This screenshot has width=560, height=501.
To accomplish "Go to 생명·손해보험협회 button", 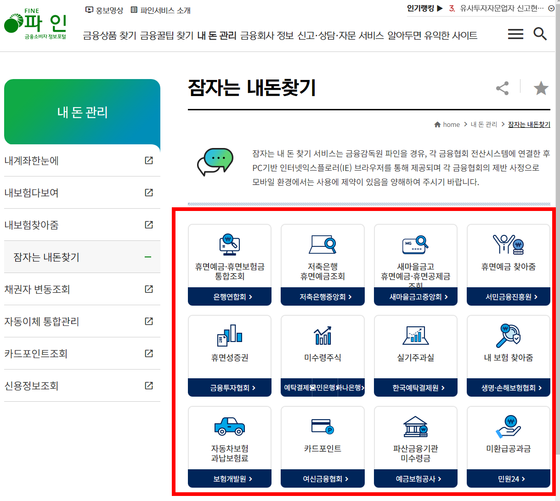I will point(509,388).
